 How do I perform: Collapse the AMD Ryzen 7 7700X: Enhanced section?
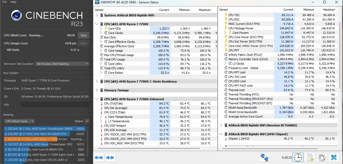click(97, 99)
